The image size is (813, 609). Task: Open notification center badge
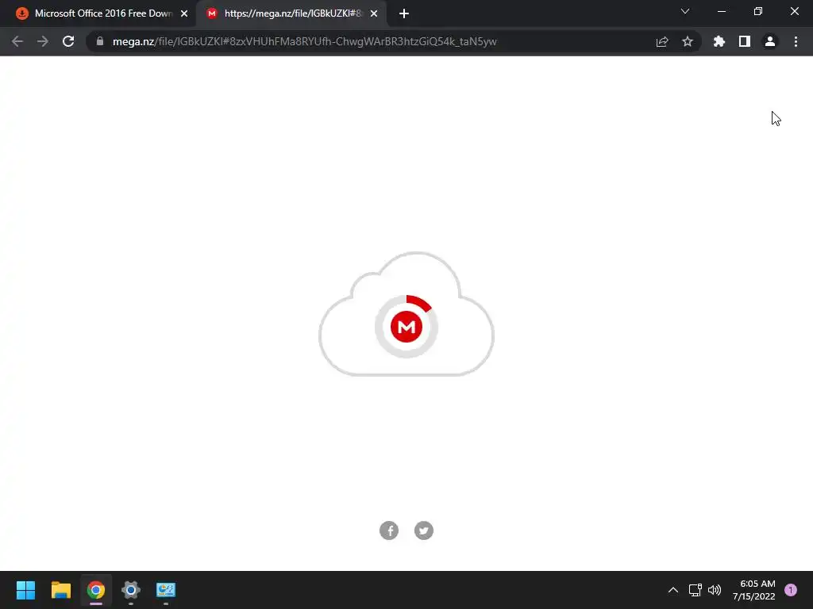[x=791, y=590]
